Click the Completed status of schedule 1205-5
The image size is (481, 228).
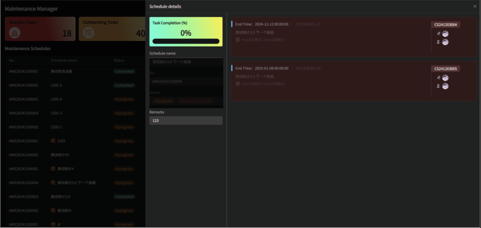[x=124, y=85]
